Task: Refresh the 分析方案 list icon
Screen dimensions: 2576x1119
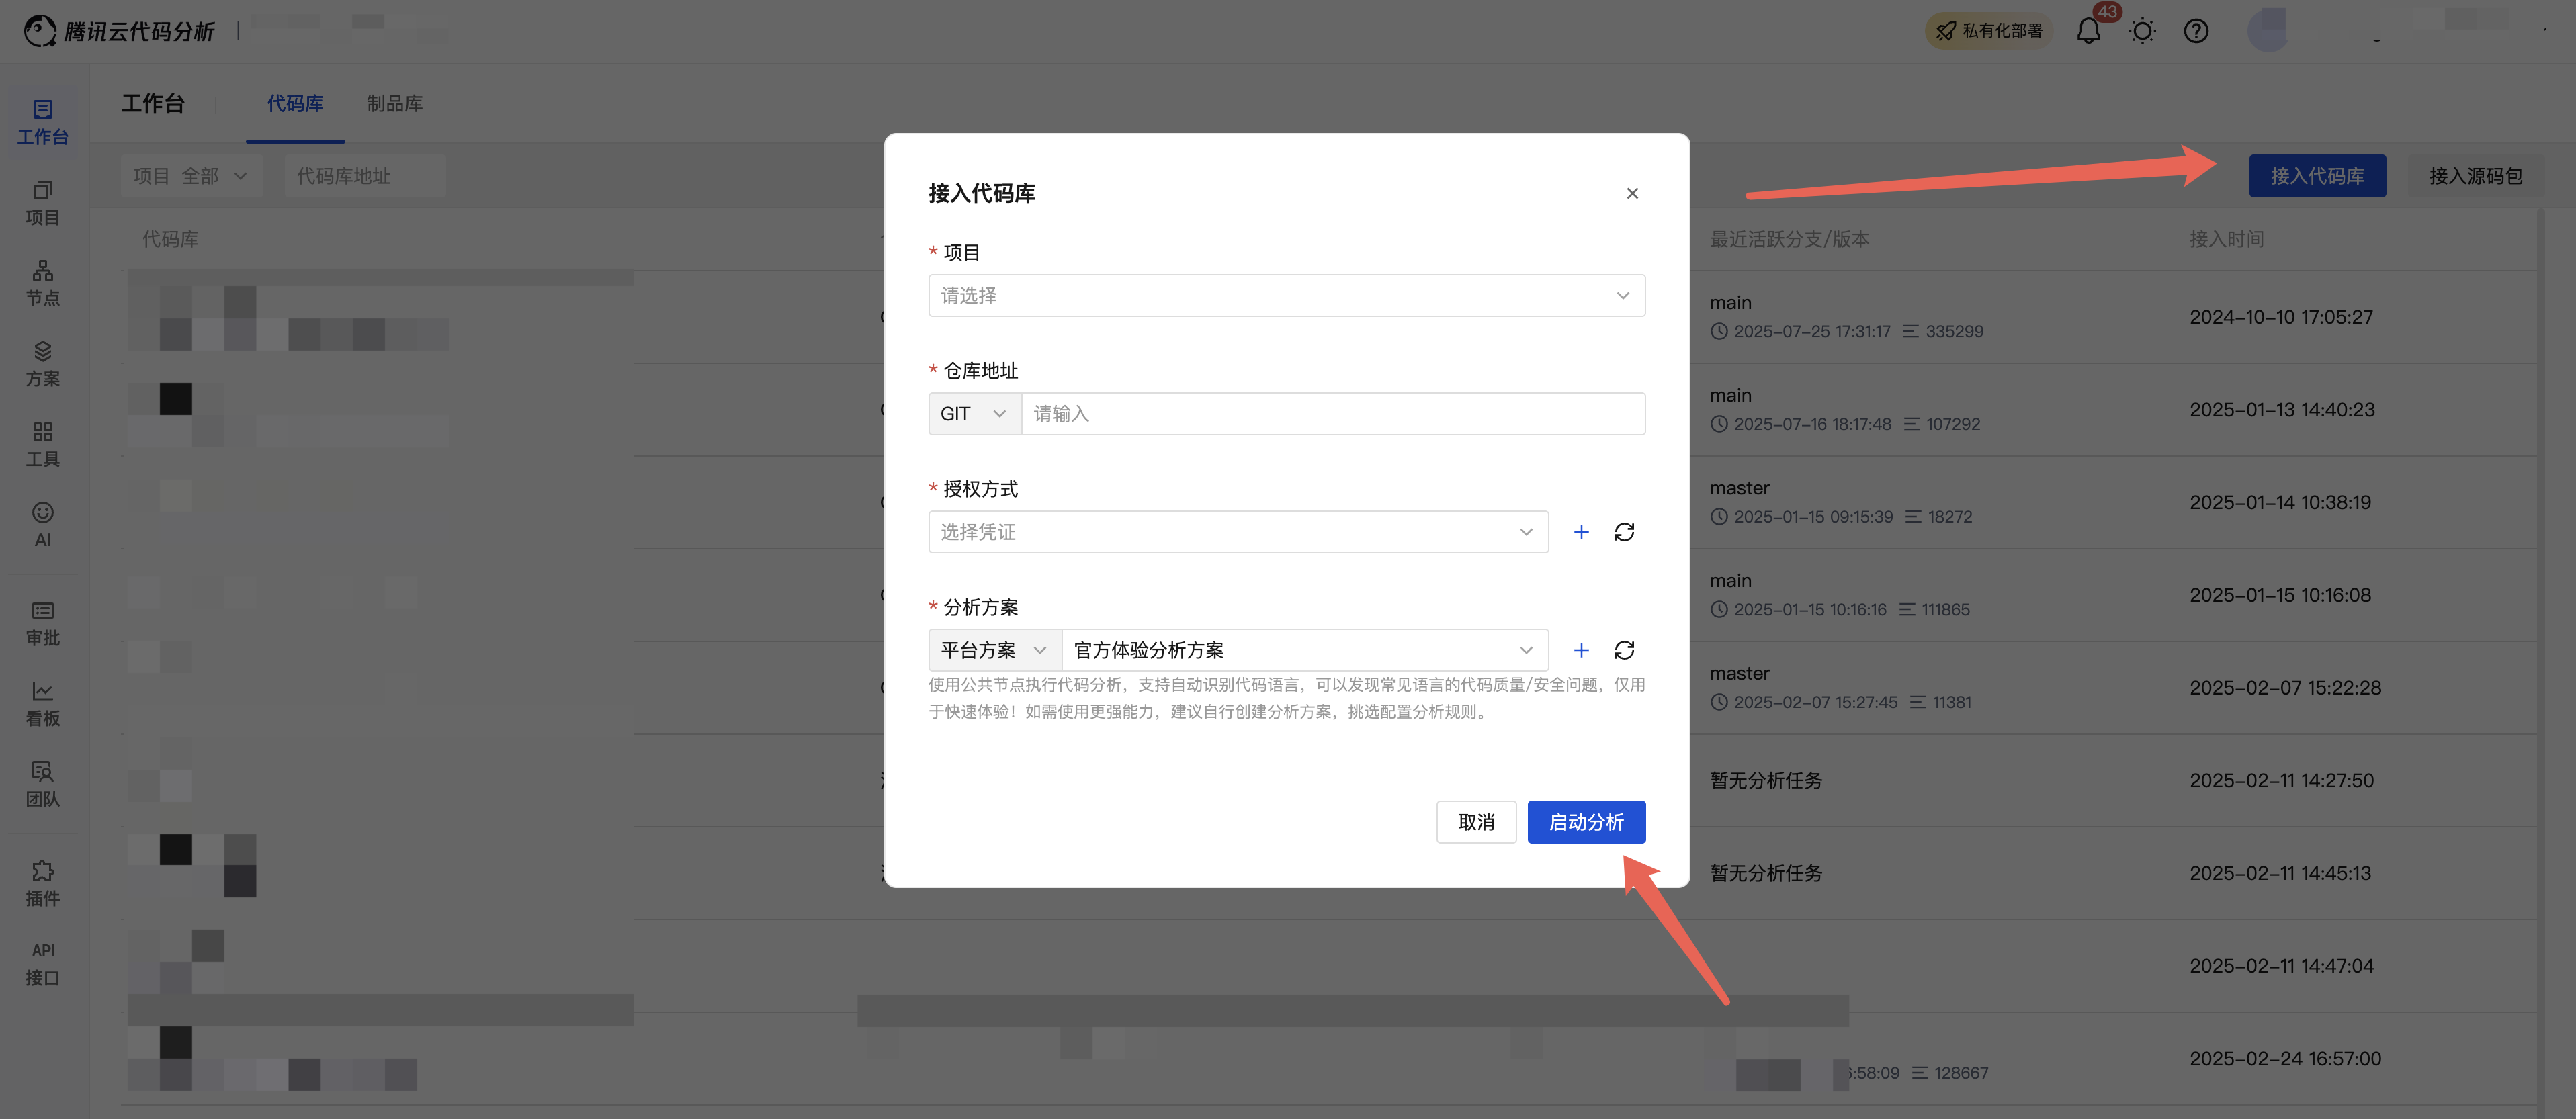Action: tap(1624, 651)
